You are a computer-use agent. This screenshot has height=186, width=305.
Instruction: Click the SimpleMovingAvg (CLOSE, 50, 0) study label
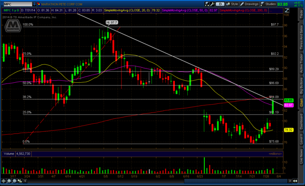[x=184, y=10]
